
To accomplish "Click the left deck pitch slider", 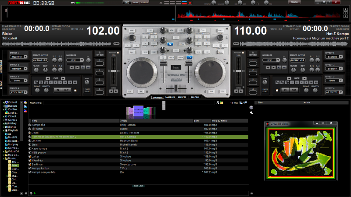I will (x=113, y=70).
